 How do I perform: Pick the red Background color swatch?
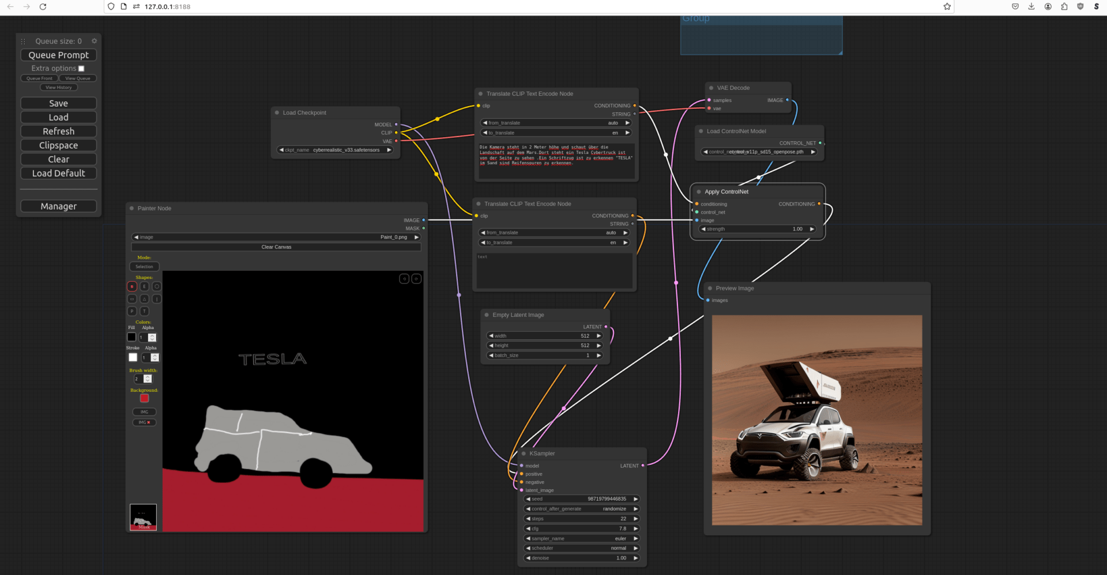click(x=144, y=398)
